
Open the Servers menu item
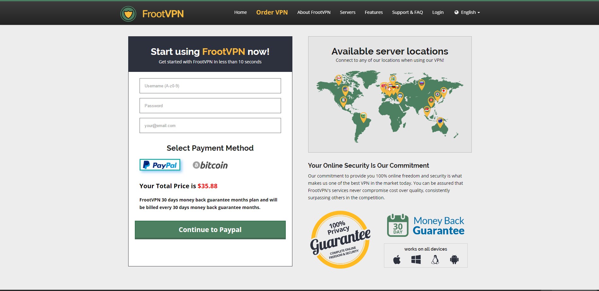(x=348, y=12)
